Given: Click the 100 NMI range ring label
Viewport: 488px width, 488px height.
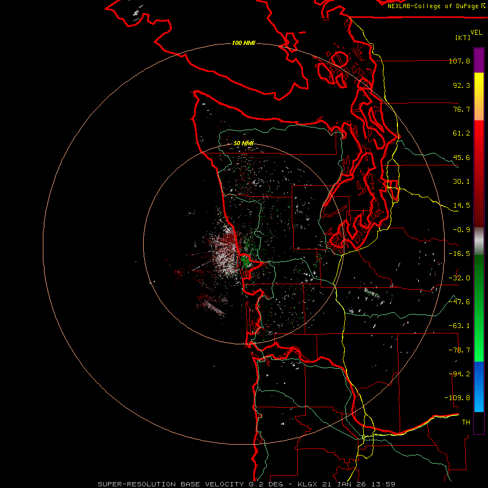Looking at the screenshot, I should (x=243, y=43).
